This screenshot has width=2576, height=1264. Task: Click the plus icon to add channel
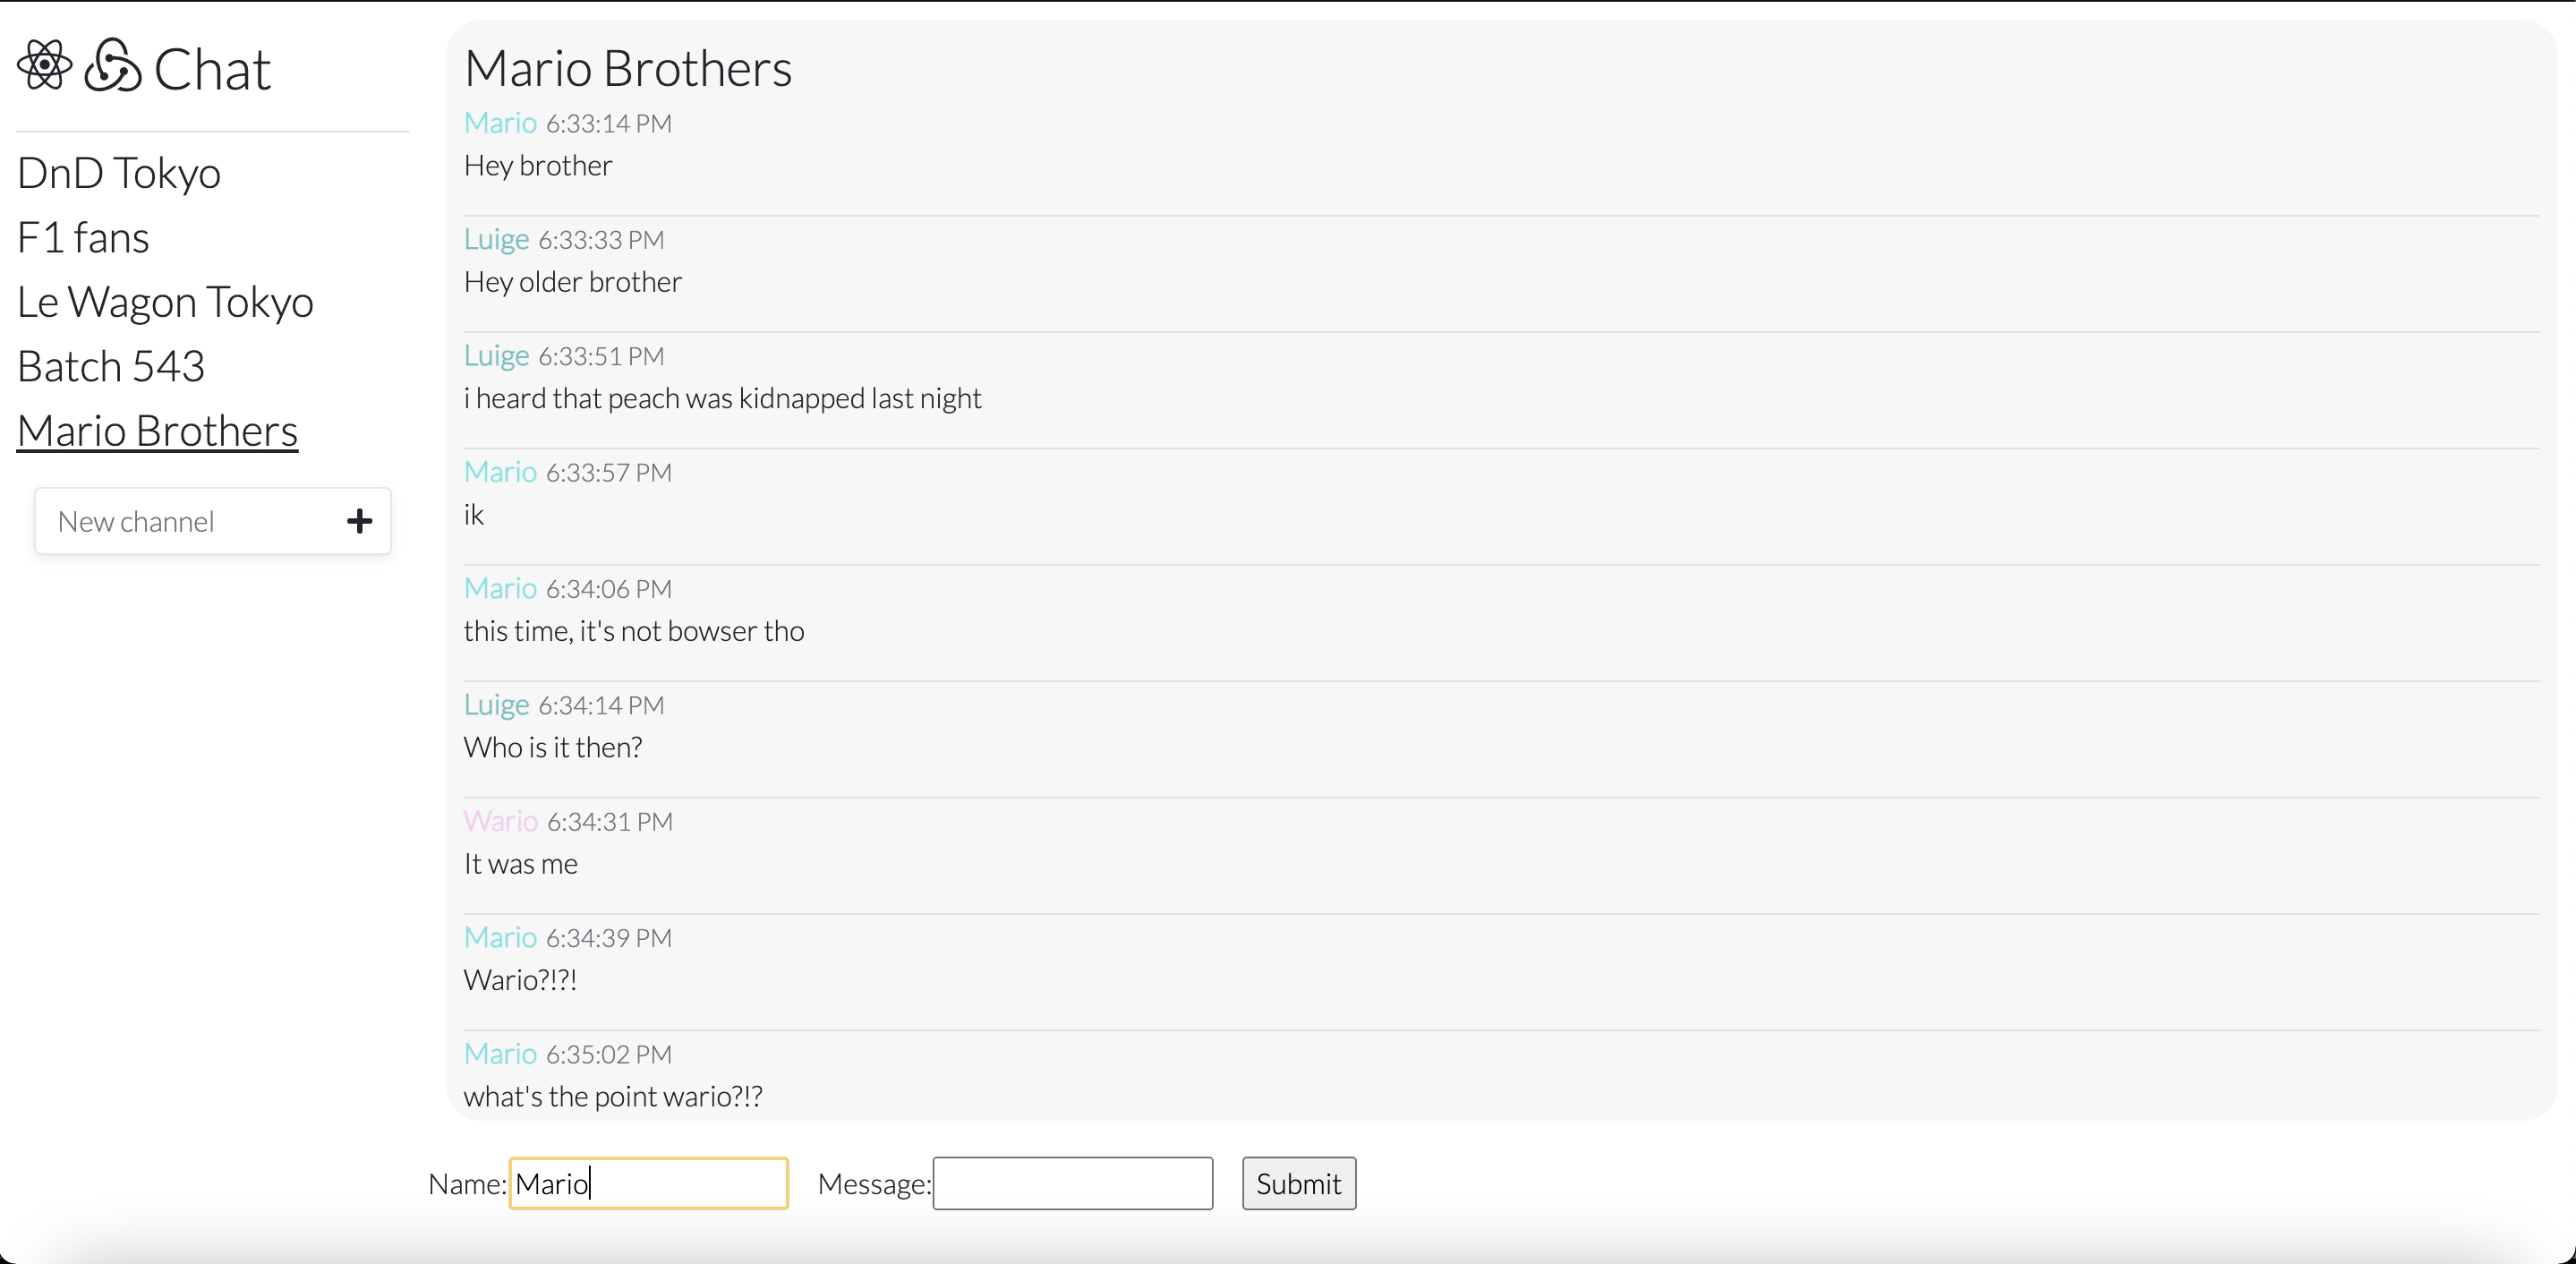point(359,521)
